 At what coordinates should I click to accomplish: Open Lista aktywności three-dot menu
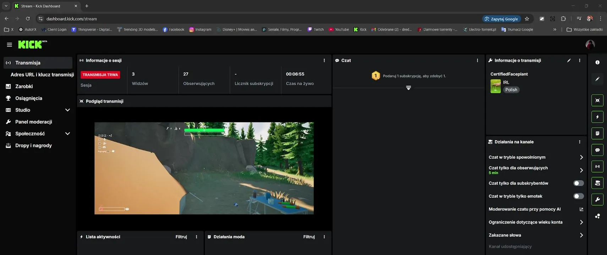pyautogui.click(x=196, y=237)
